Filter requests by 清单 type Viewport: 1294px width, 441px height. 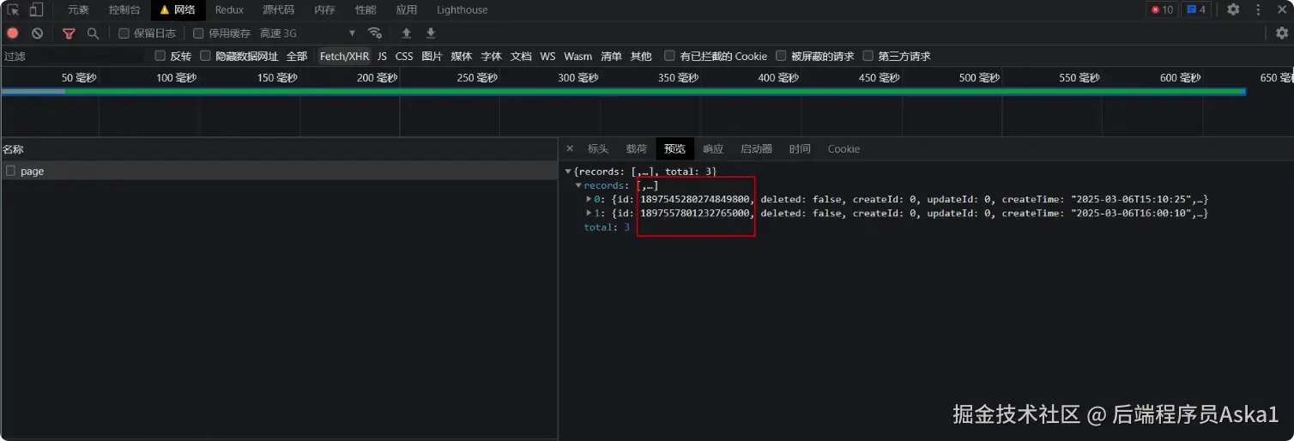pos(611,56)
